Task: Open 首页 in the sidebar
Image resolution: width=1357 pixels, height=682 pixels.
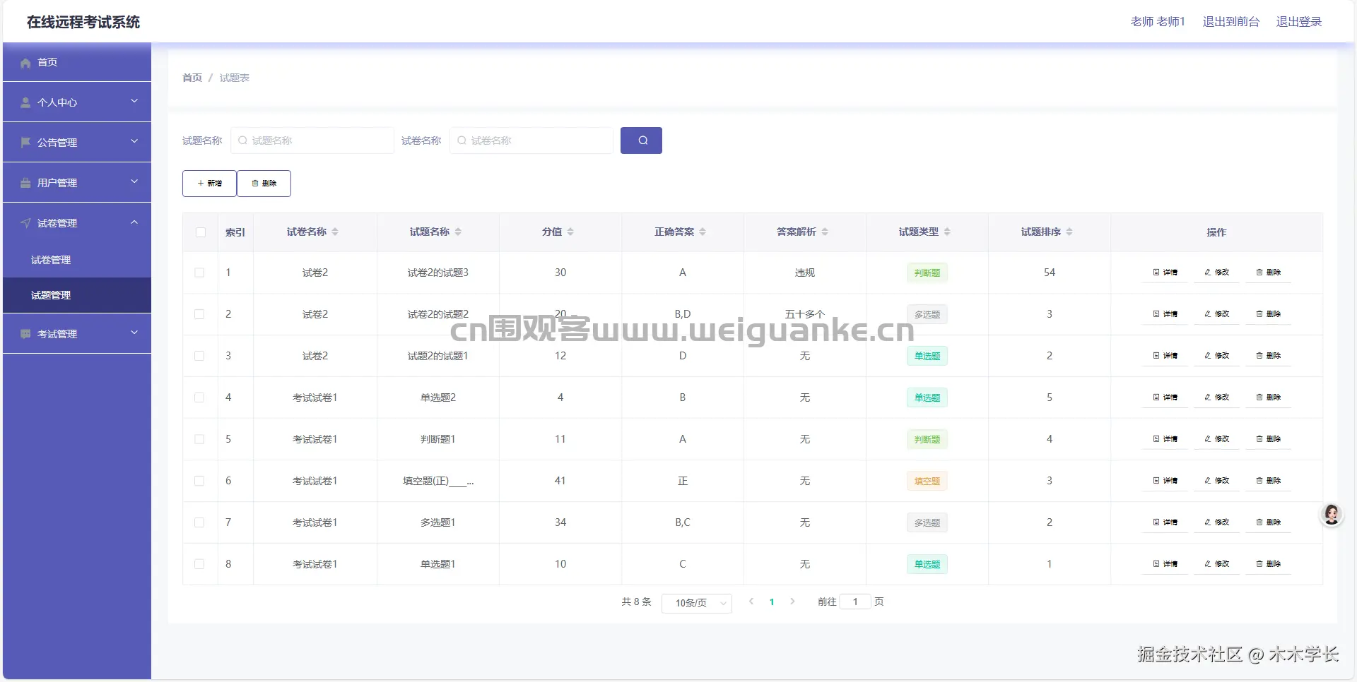Action: [x=77, y=62]
